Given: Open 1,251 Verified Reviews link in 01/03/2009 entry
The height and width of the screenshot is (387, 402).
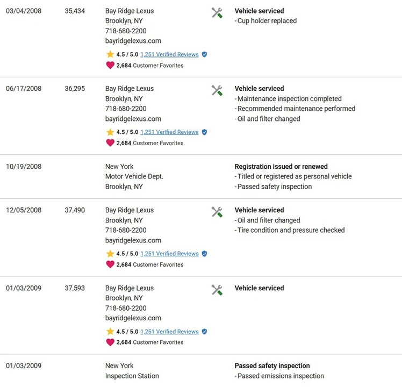Looking at the screenshot, I should pos(169,332).
